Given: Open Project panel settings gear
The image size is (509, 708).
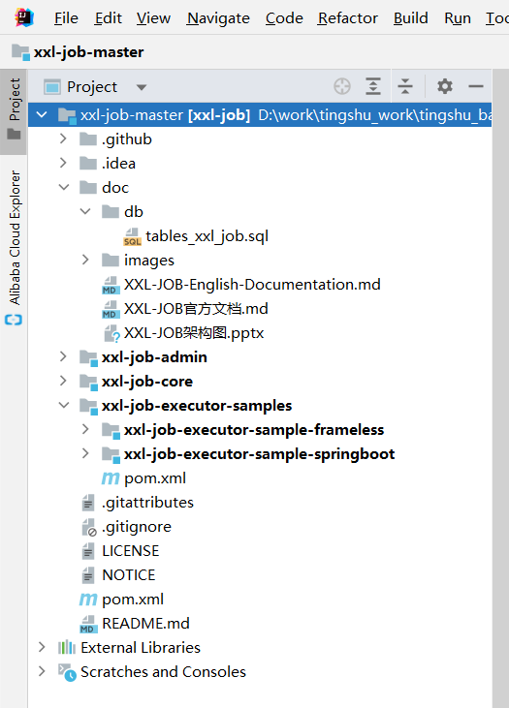Looking at the screenshot, I should pyautogui.click(x=445, y=86).
